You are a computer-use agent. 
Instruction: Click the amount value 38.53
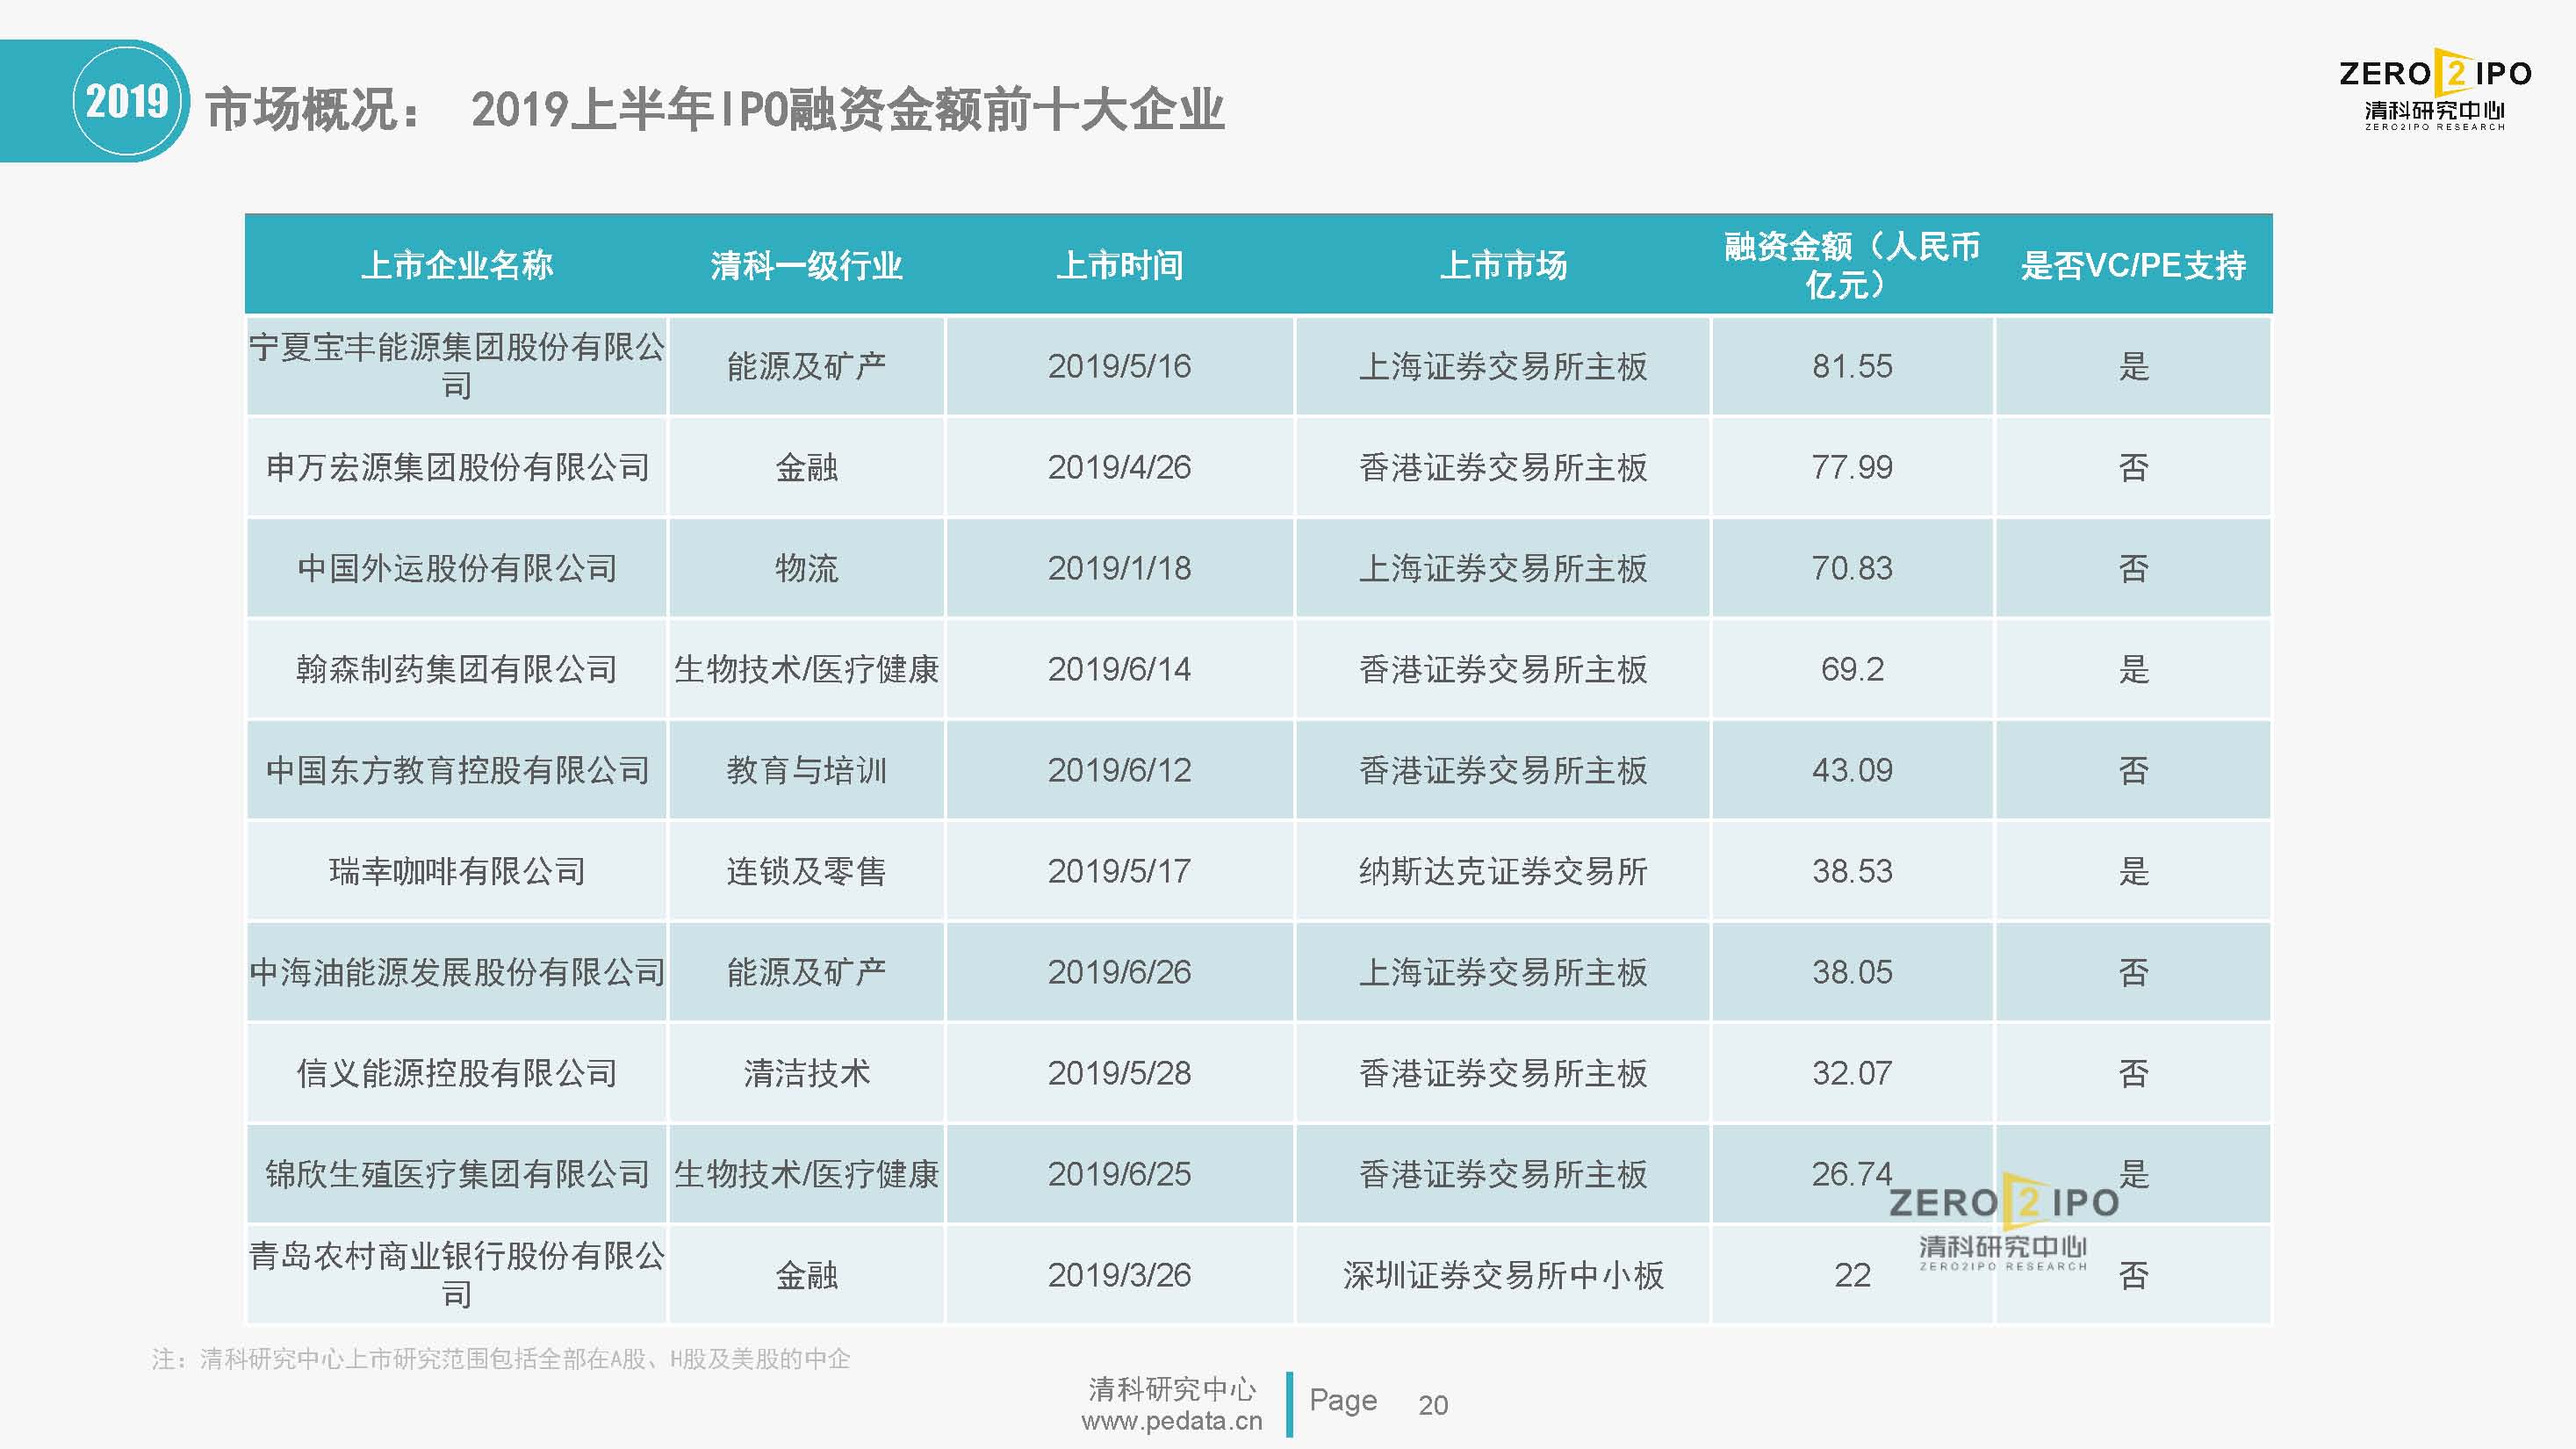pos(1852,871)
